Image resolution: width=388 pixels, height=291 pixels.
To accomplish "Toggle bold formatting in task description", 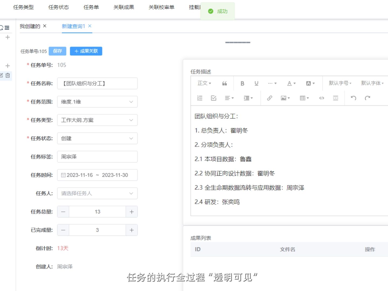I will (242, 84).
